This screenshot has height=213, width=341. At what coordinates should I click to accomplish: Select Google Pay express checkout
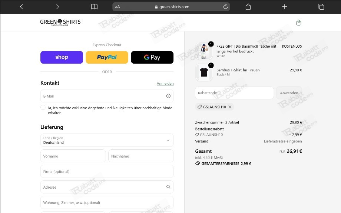(152, 57)
